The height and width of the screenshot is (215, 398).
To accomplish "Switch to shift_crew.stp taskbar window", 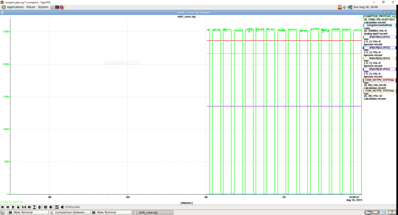I will [x=153, y=213].
